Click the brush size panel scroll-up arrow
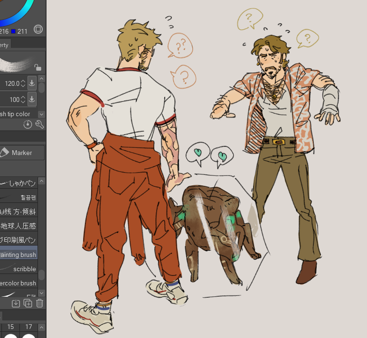This screenshot has height=338, width=367. coord(41,327)
